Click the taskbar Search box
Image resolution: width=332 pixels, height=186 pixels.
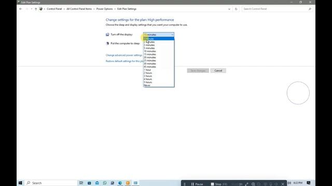pos(51,183)
